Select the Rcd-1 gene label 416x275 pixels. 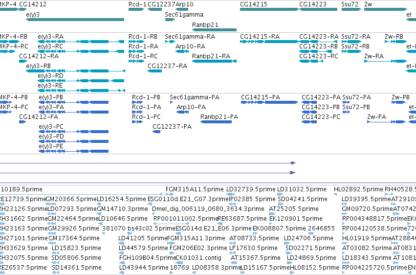[x=137, y=4]
